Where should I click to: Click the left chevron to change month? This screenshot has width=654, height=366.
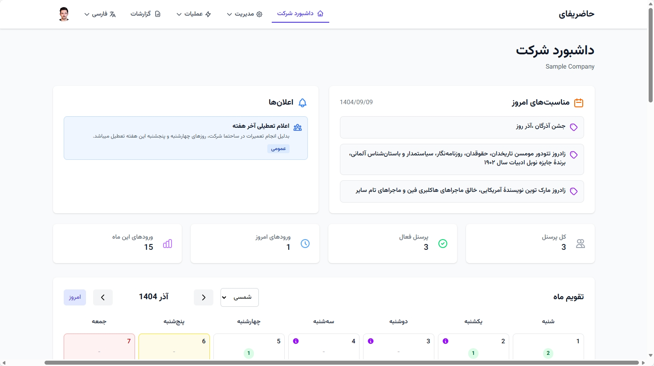pos(103,297)
